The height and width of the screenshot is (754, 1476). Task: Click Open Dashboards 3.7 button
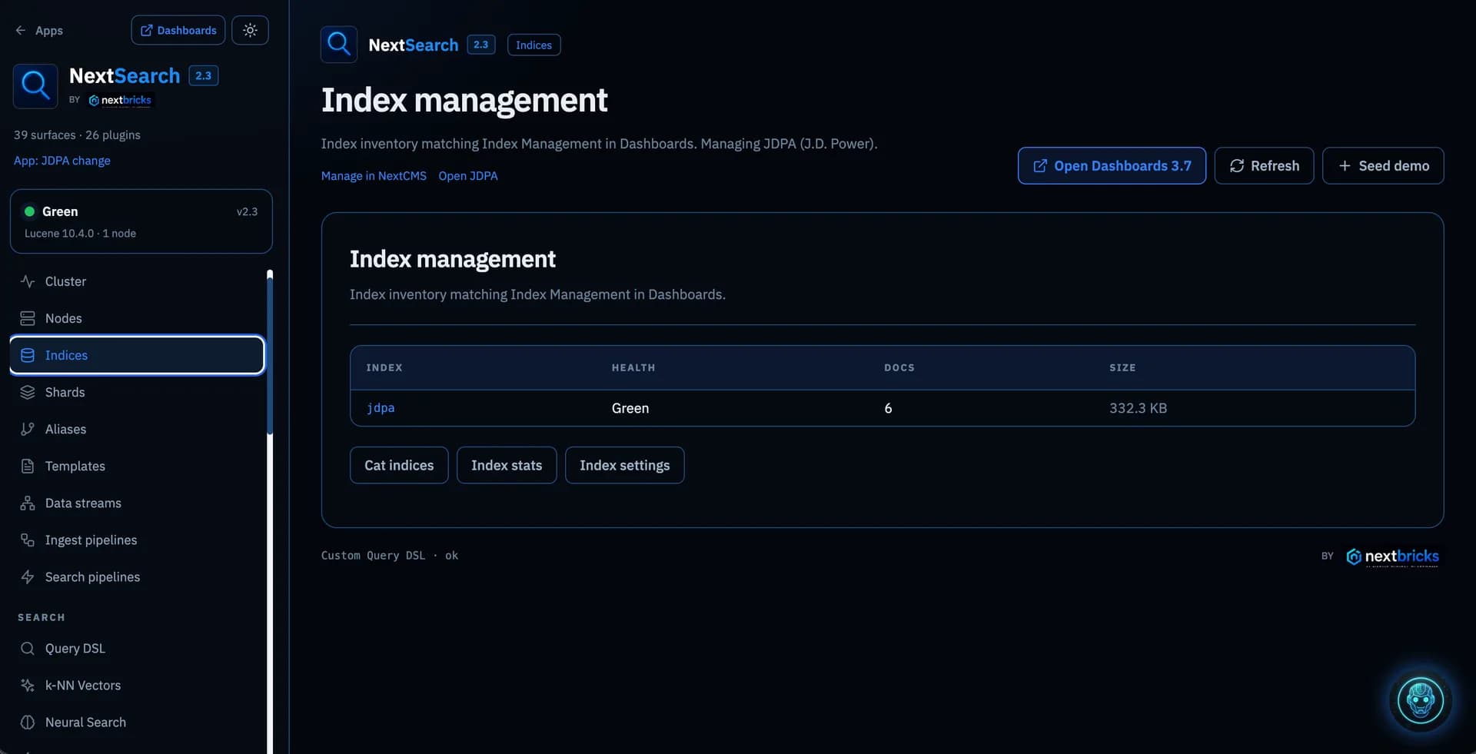[1112, 165]
